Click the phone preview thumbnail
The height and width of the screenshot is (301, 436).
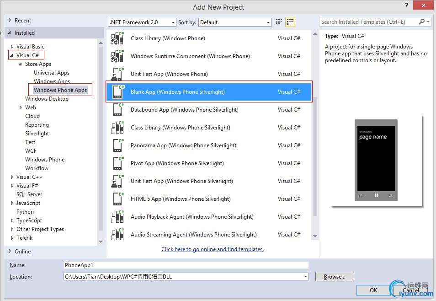click(376, 161)
